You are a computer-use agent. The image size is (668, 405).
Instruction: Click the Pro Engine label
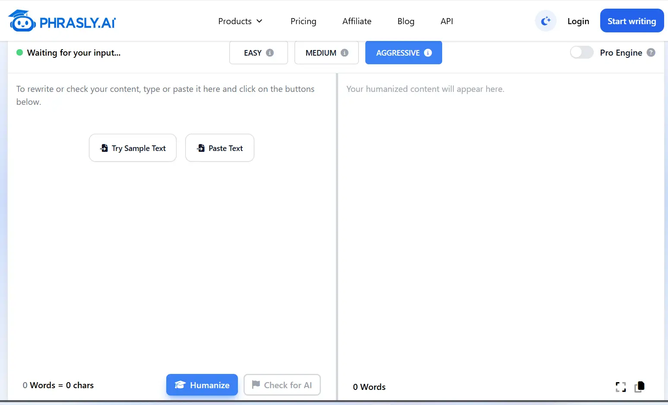point(621,53)
